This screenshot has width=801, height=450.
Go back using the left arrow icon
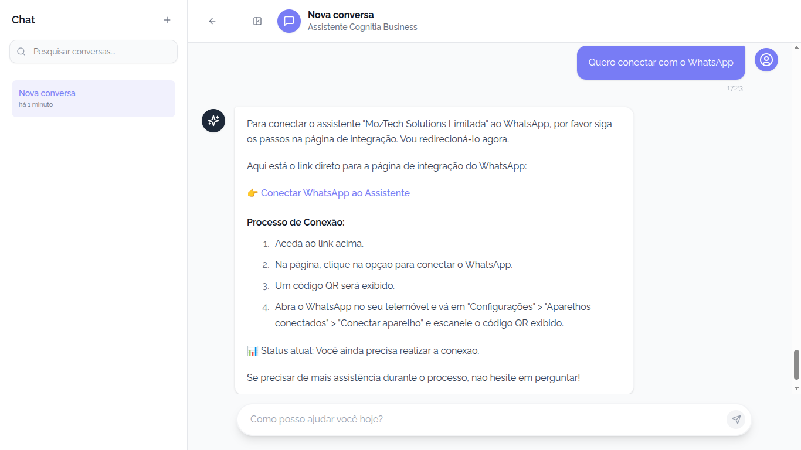tap(212, 21)
